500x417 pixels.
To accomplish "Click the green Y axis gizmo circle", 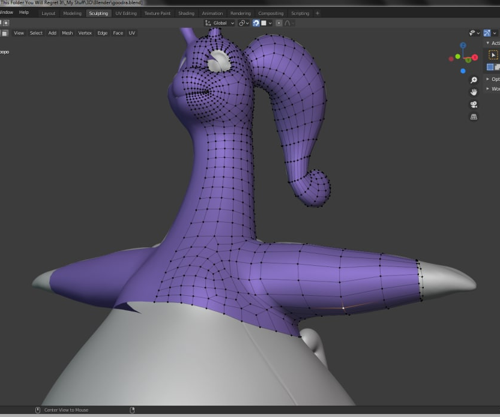I will [x=457, y=56].
